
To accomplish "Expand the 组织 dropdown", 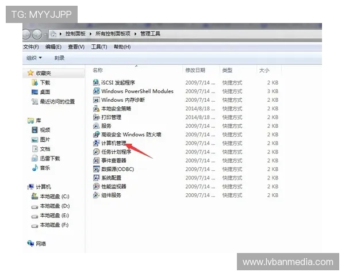I will tap(34, 58).
